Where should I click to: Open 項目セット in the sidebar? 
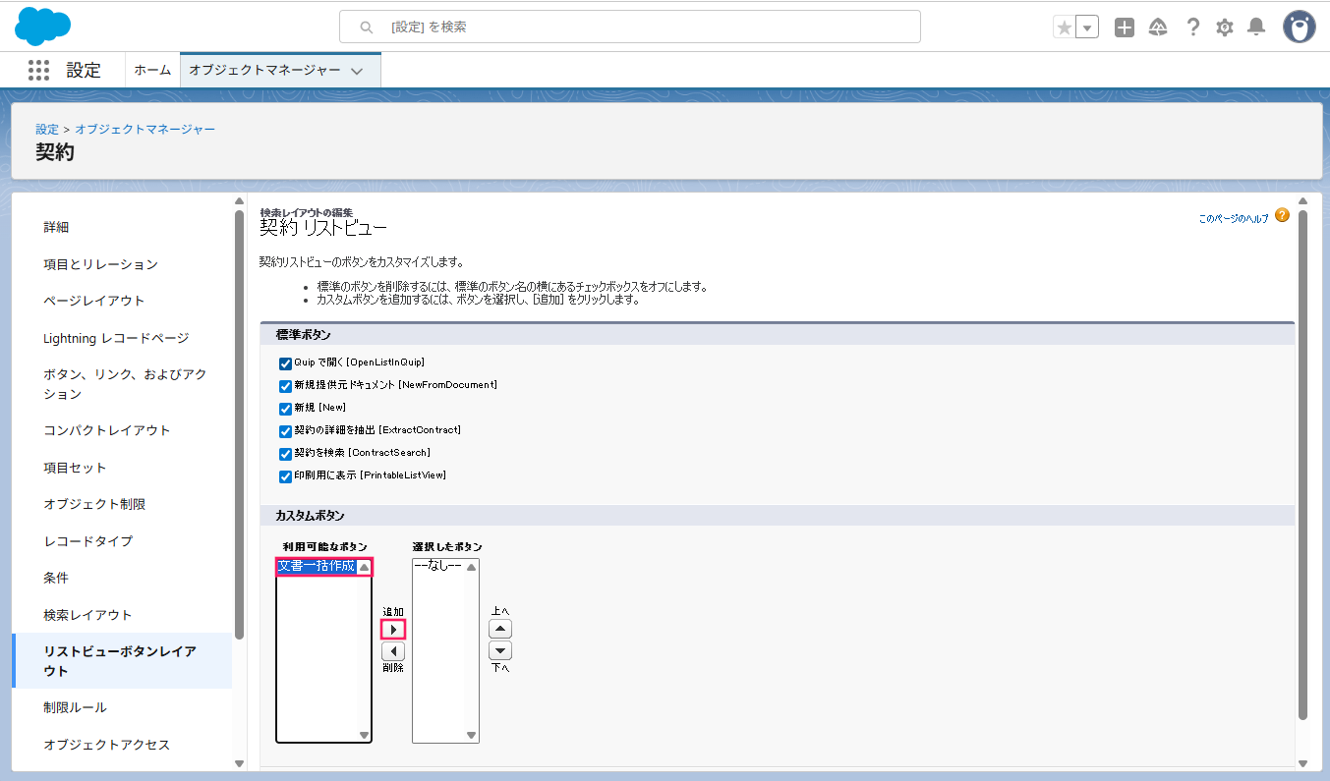coord(75,468)
